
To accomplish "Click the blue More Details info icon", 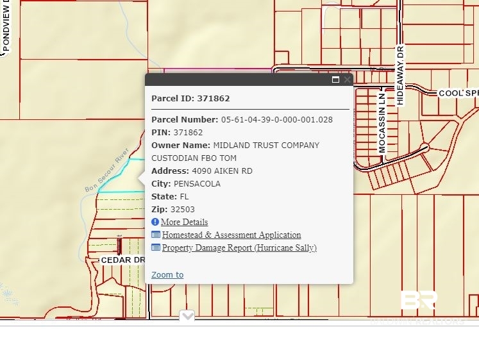I will [x=155, y=222].
